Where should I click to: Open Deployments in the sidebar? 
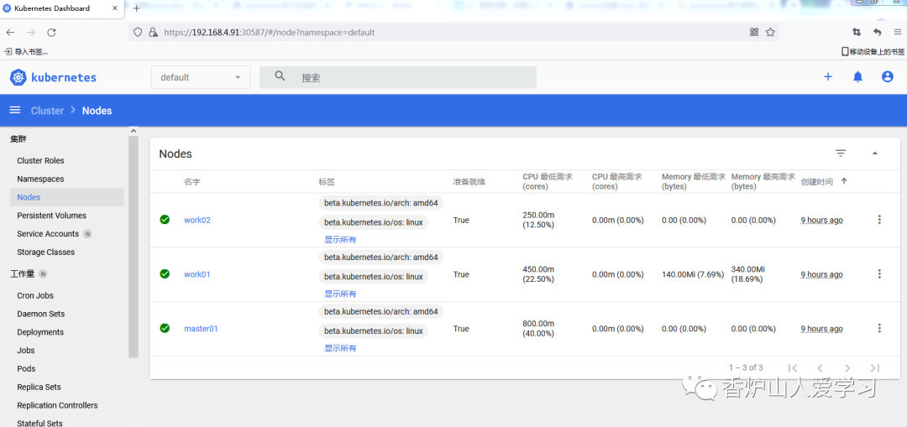40,332
